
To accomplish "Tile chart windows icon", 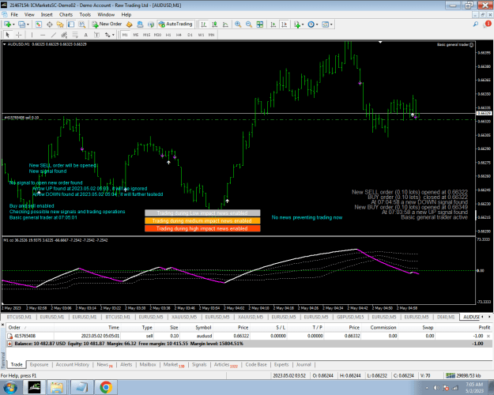I will [260, 24].
